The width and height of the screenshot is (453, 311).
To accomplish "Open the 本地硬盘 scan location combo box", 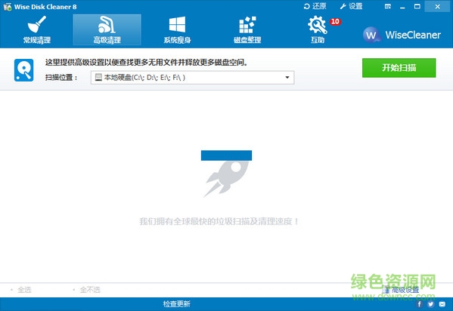I will pos(192,77).
